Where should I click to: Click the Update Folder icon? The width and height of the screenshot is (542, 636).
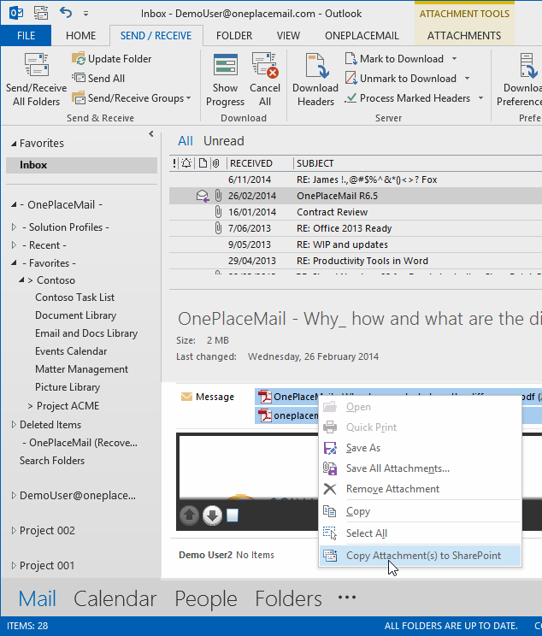[79, 59]
